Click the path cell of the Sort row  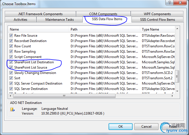(x=104, y=78)
